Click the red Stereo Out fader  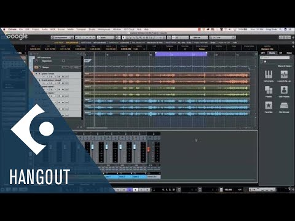click(x=149, y=150)
